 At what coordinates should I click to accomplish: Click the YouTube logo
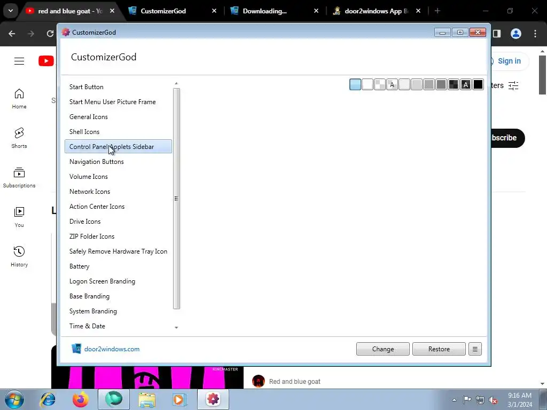point(46,61)
